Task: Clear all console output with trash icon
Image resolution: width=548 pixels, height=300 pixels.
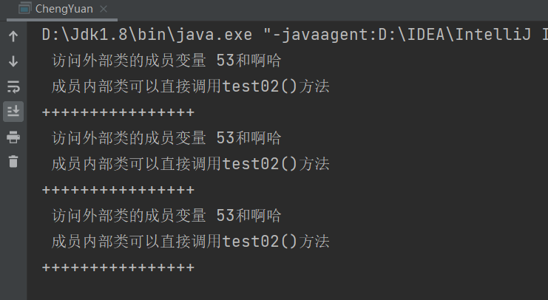Action: (13, 161)
